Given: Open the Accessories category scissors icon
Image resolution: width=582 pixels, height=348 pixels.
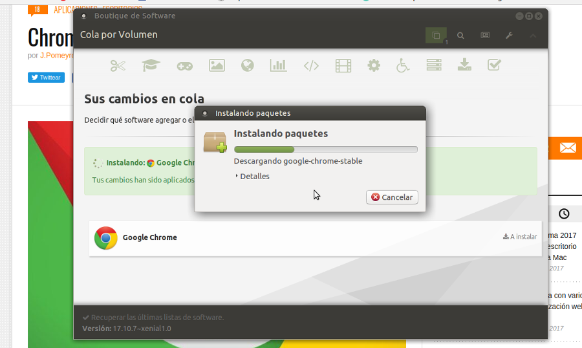Looking at the screenshot, I should [x=118, y=66].
